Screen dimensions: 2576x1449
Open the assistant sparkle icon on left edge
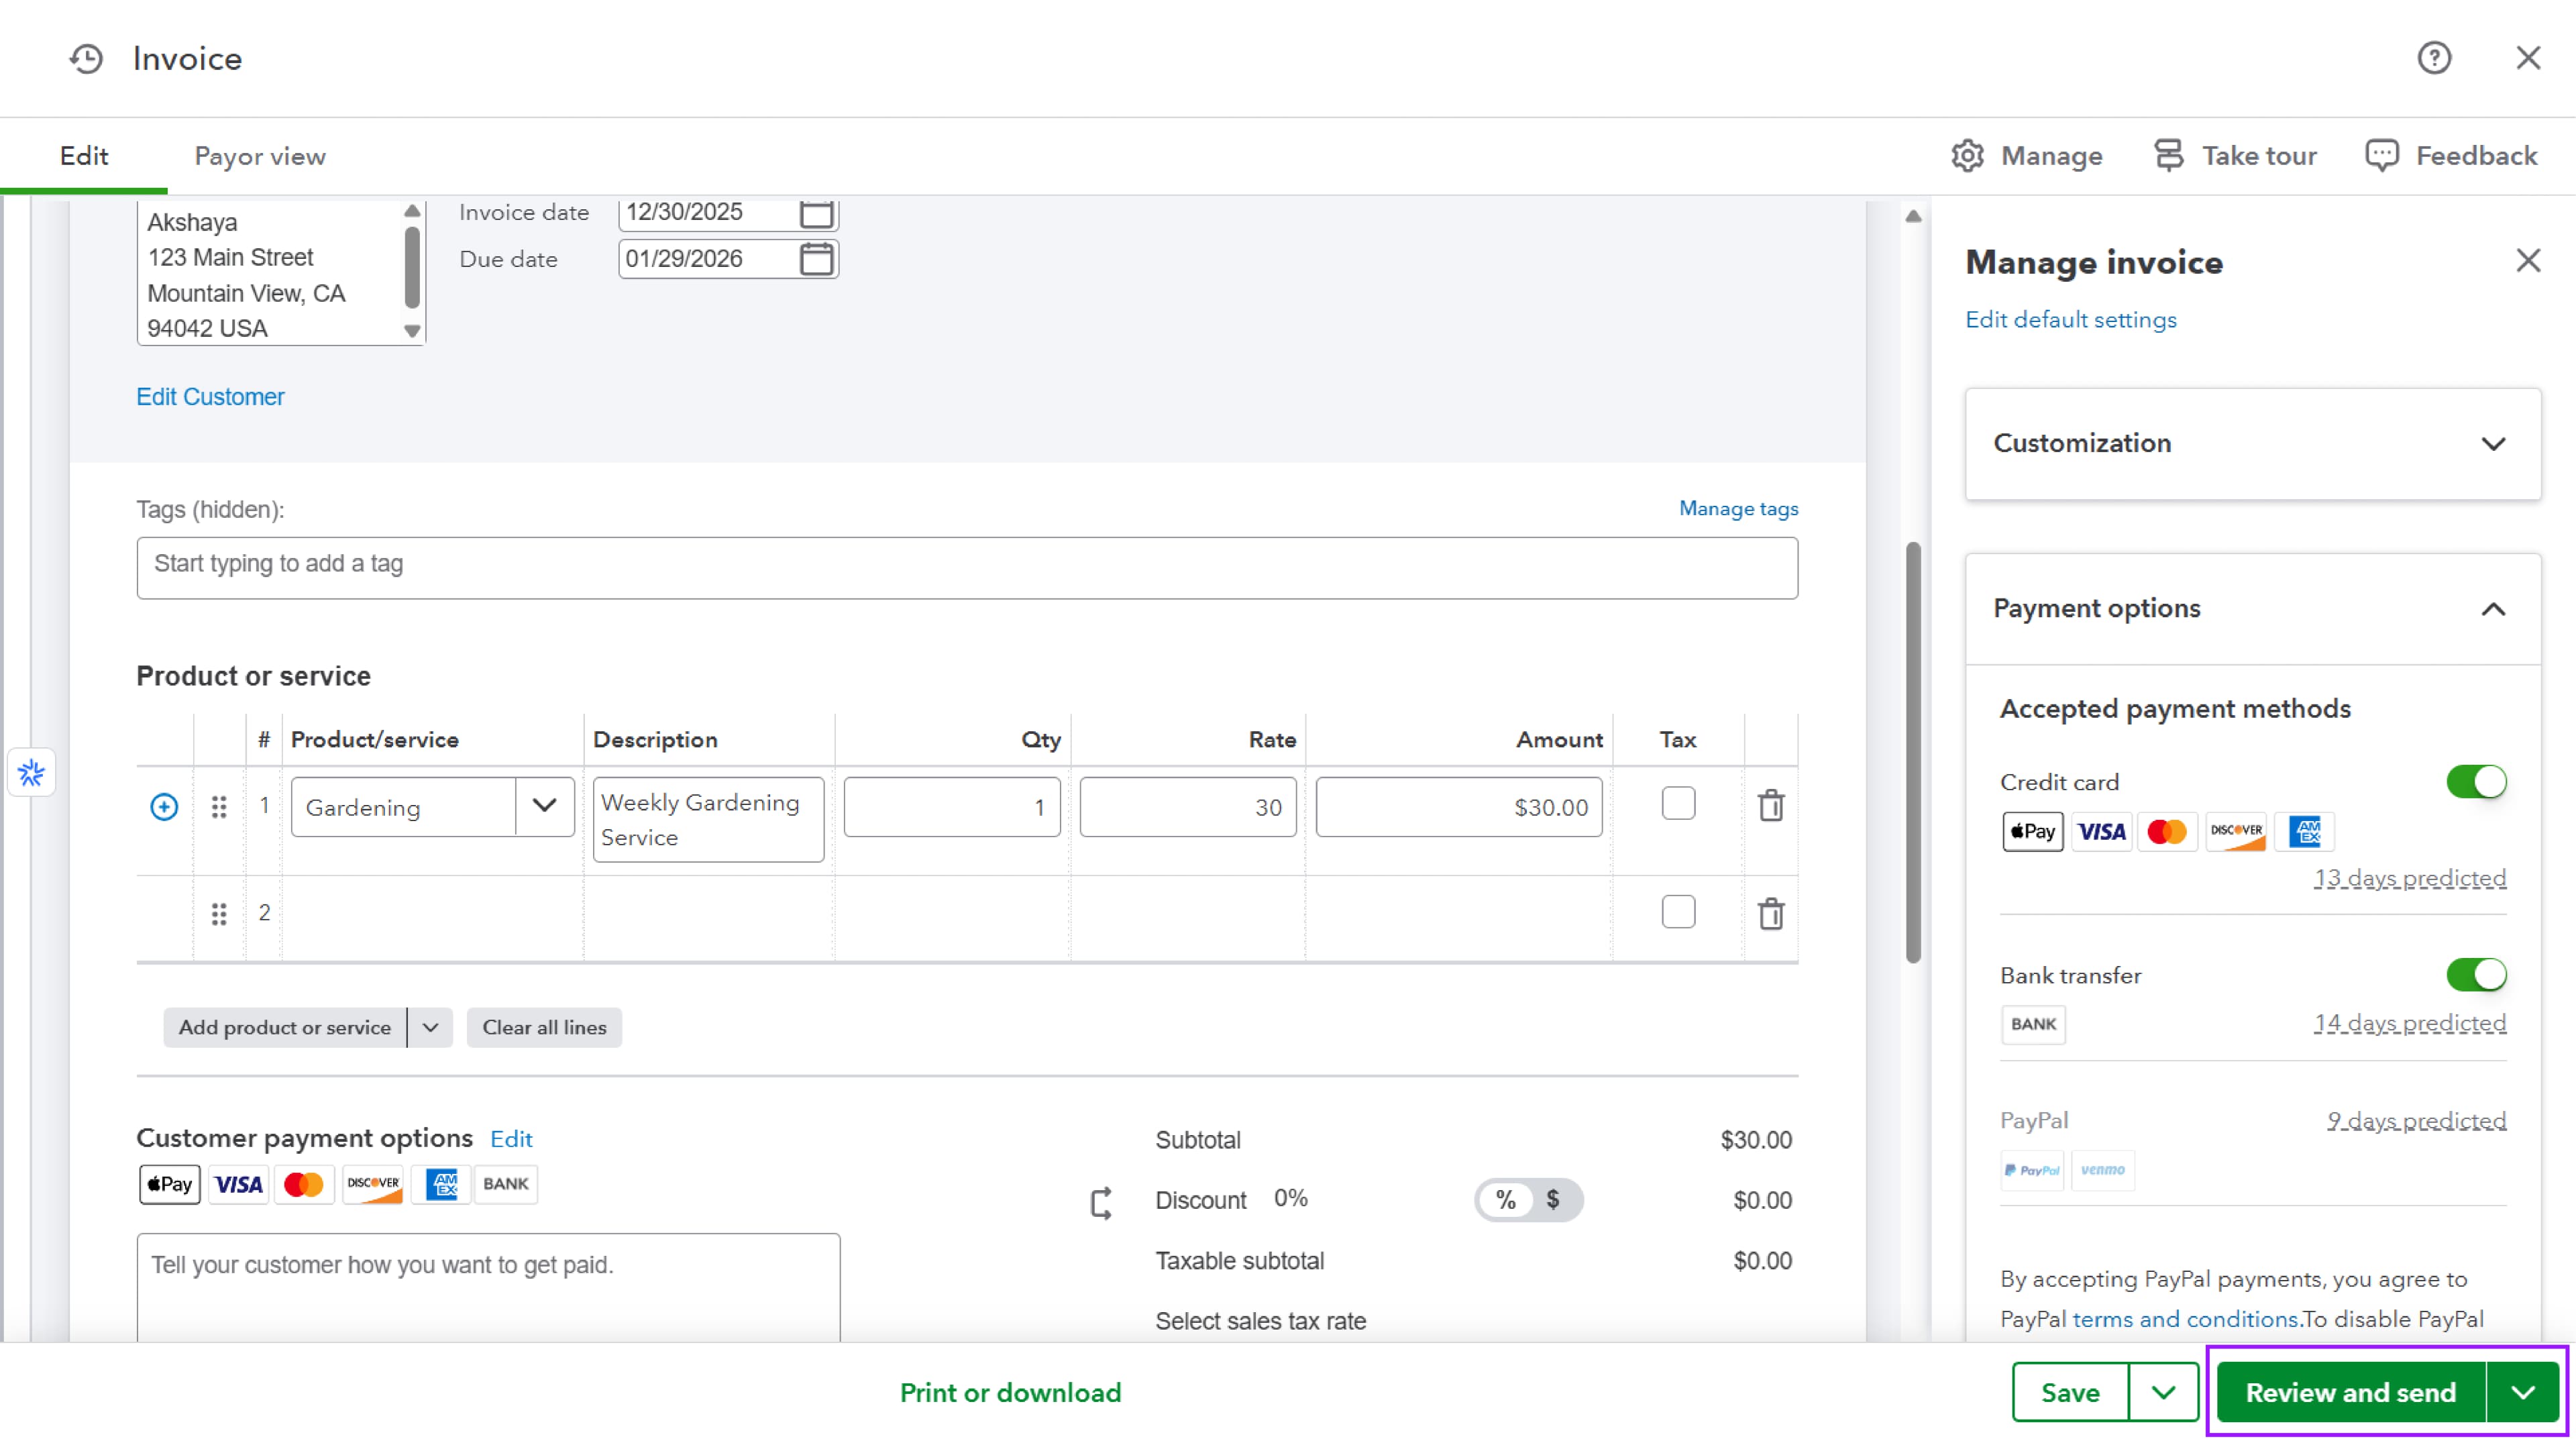coord(31,773)
